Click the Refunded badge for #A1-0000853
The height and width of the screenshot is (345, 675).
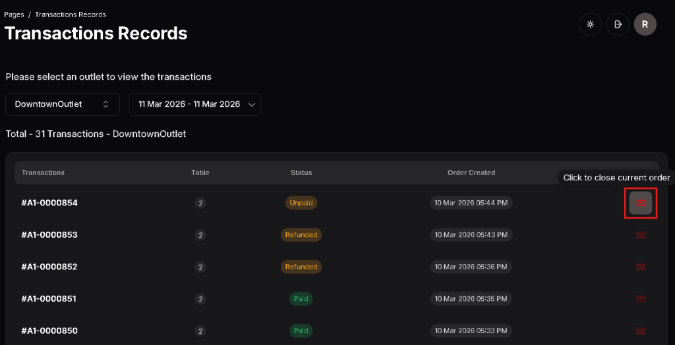pos(301,235)
